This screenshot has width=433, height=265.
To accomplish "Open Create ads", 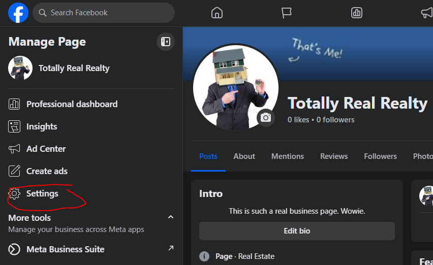I will 47,171.
